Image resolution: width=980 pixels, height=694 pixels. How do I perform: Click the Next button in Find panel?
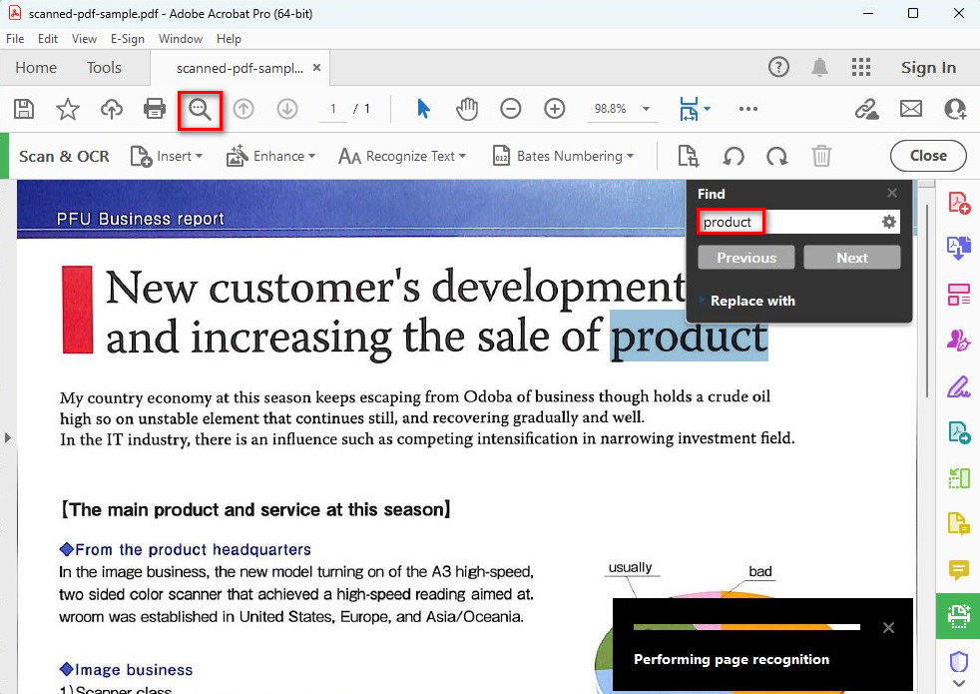[x=852, y=258]
